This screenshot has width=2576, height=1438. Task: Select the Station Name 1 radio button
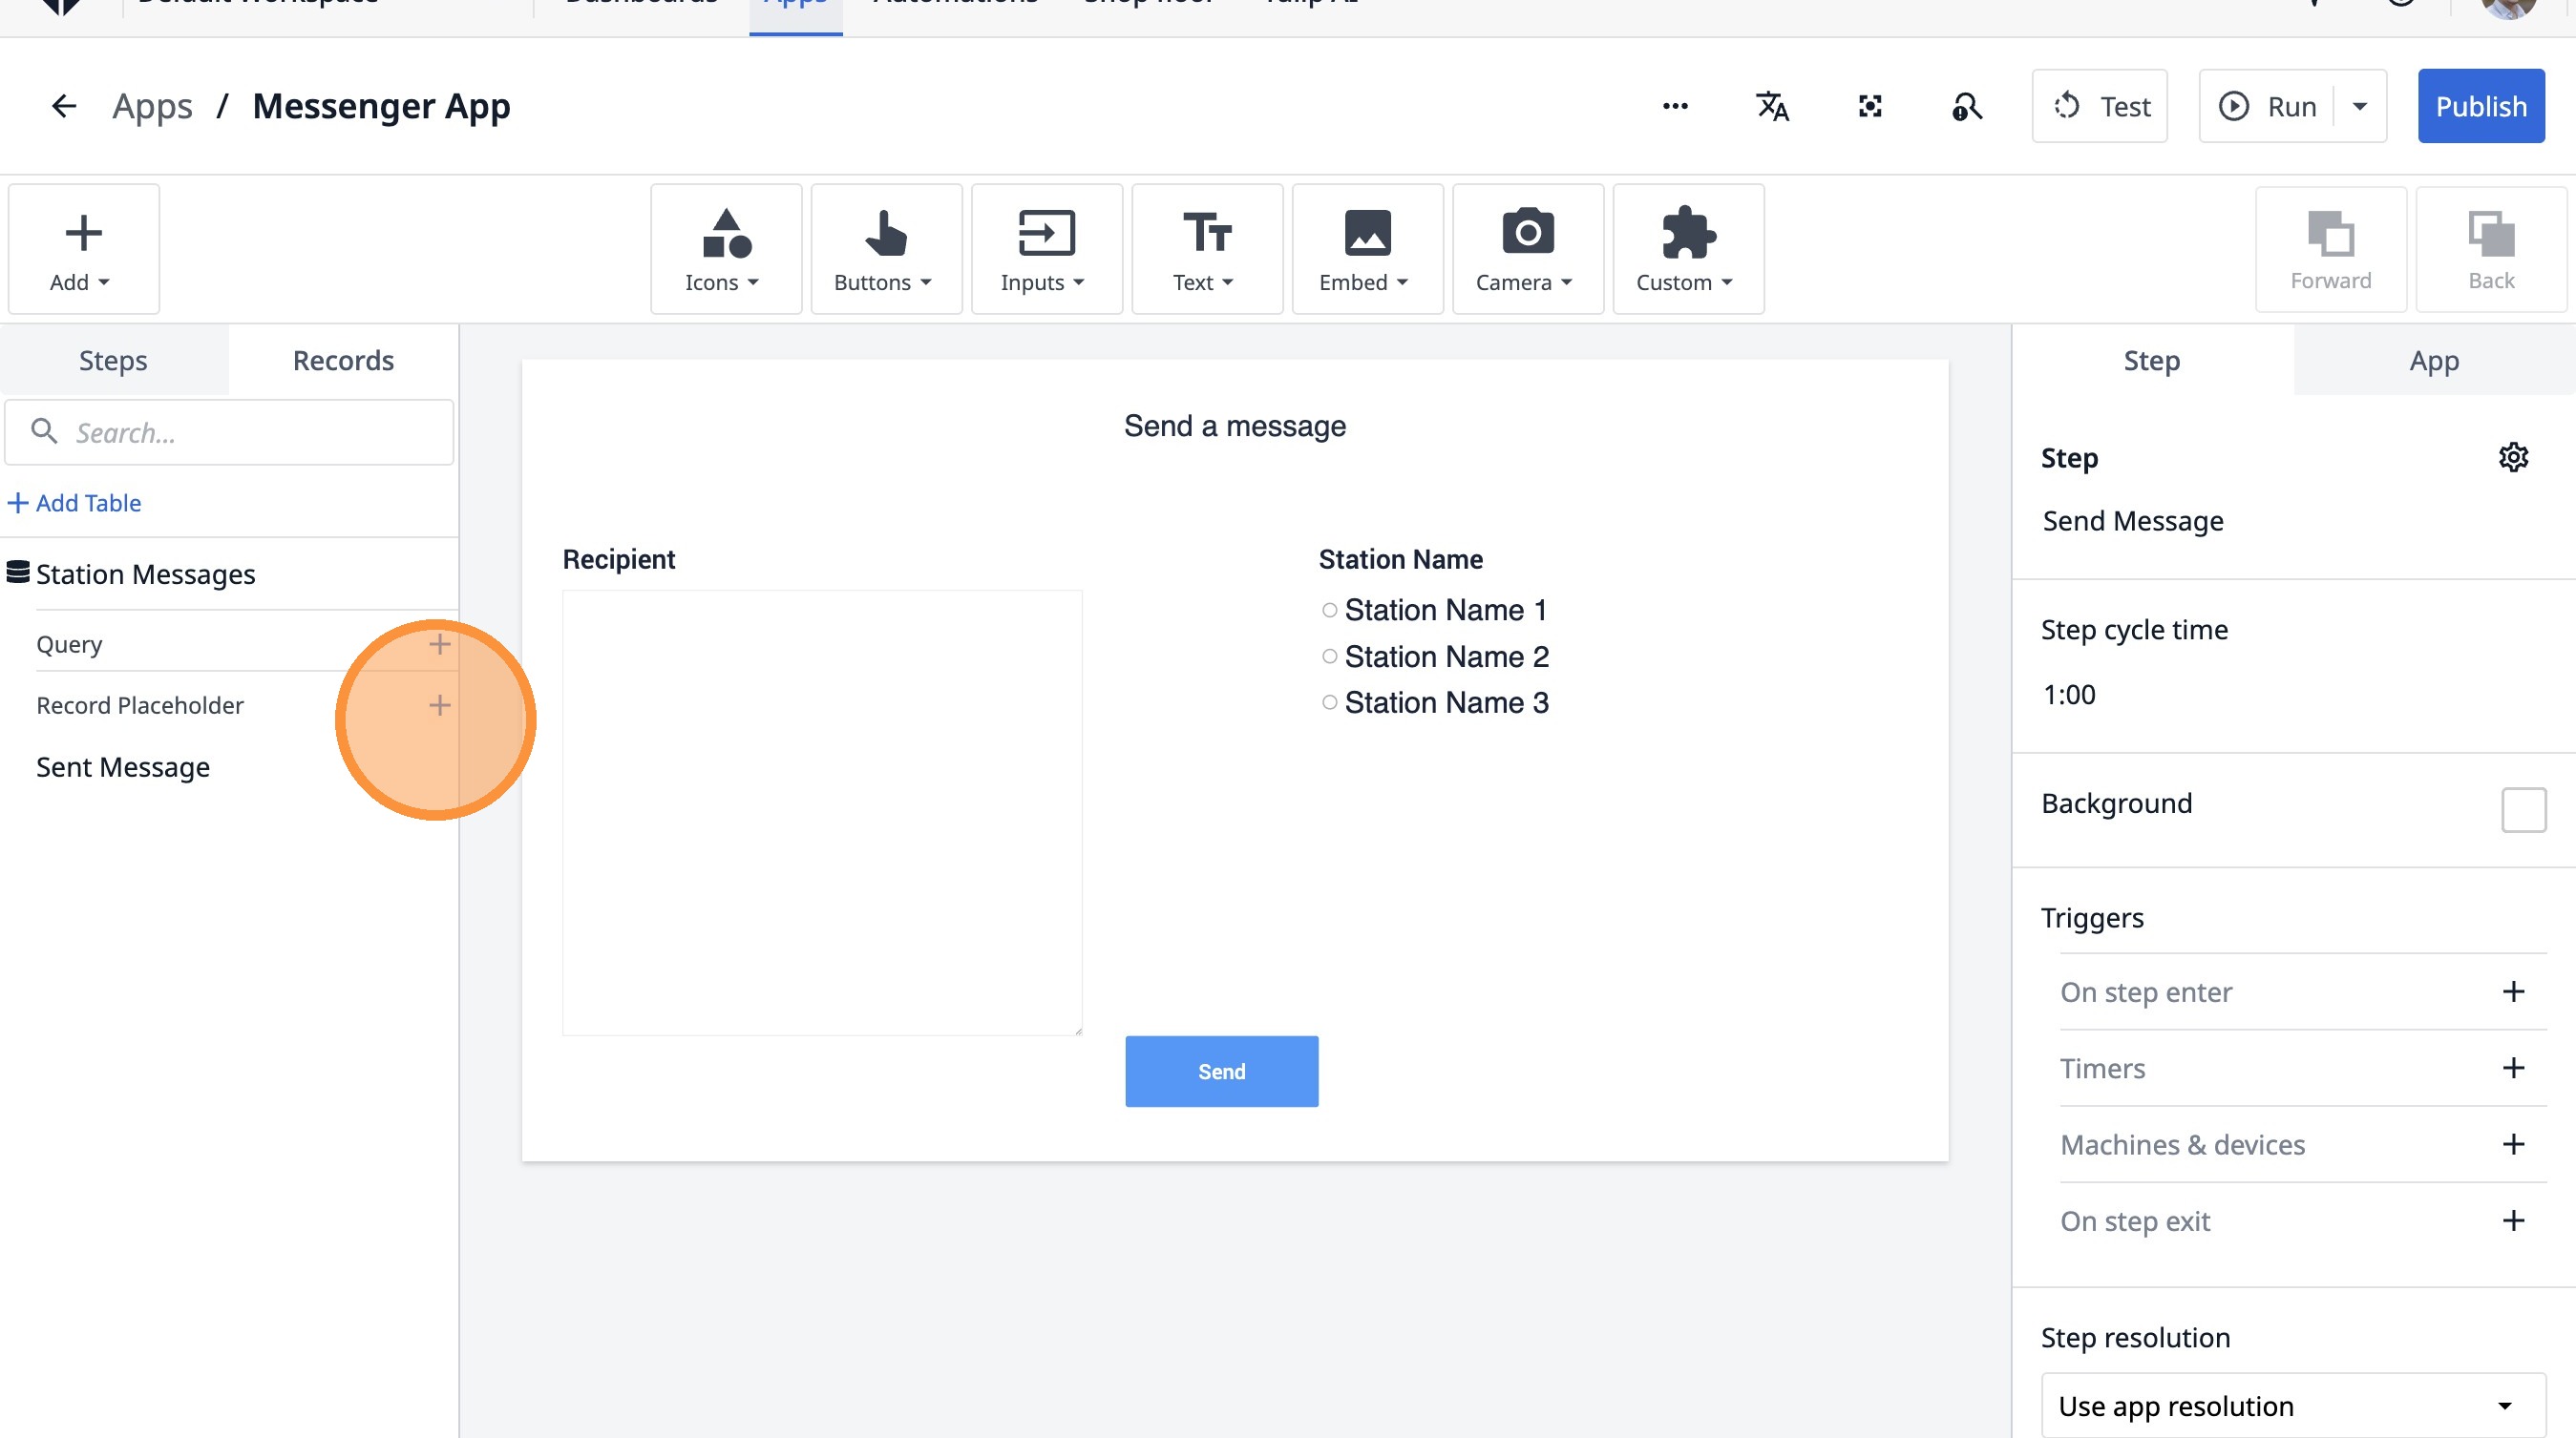click(x=1329, y=611)
